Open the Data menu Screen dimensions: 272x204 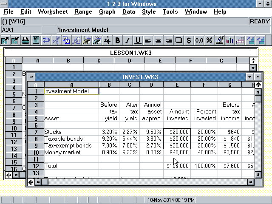click(128, 11)
